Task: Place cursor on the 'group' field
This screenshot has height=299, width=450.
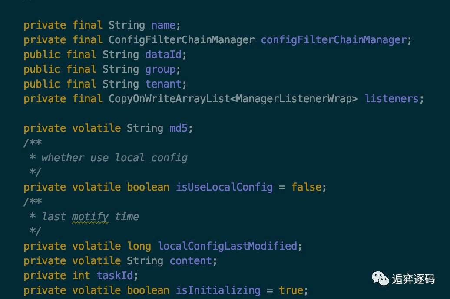Action: click(x=160, y=70)
